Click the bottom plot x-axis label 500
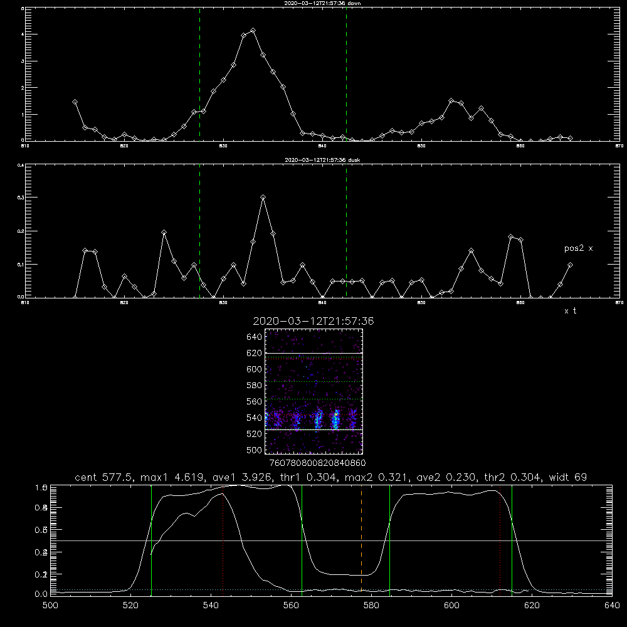Screen dimensions: 627x627 (x=50, y=606)
